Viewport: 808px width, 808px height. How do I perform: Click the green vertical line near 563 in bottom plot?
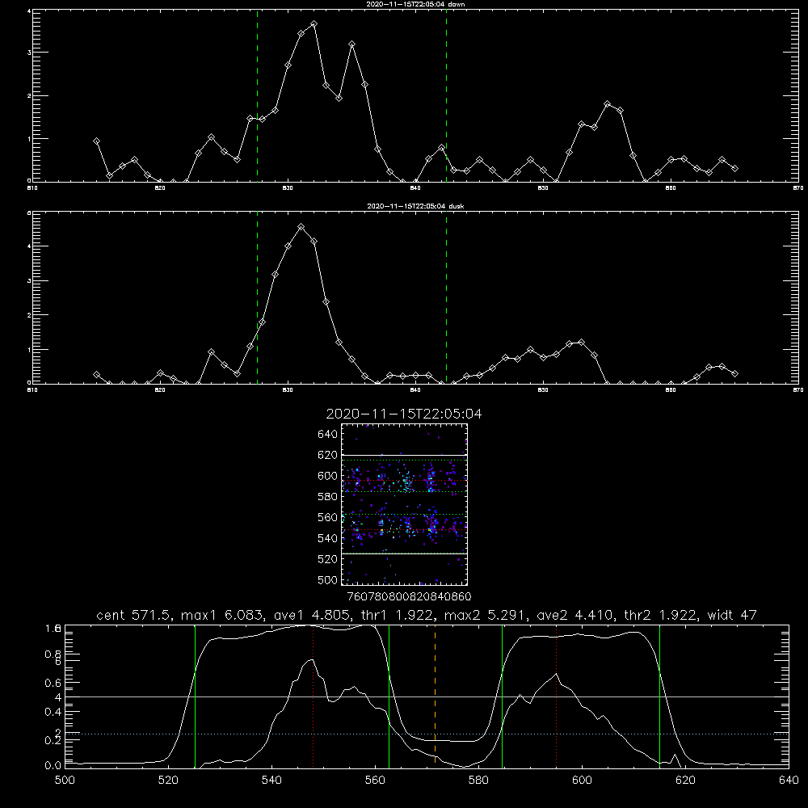[x=389, y=696]
